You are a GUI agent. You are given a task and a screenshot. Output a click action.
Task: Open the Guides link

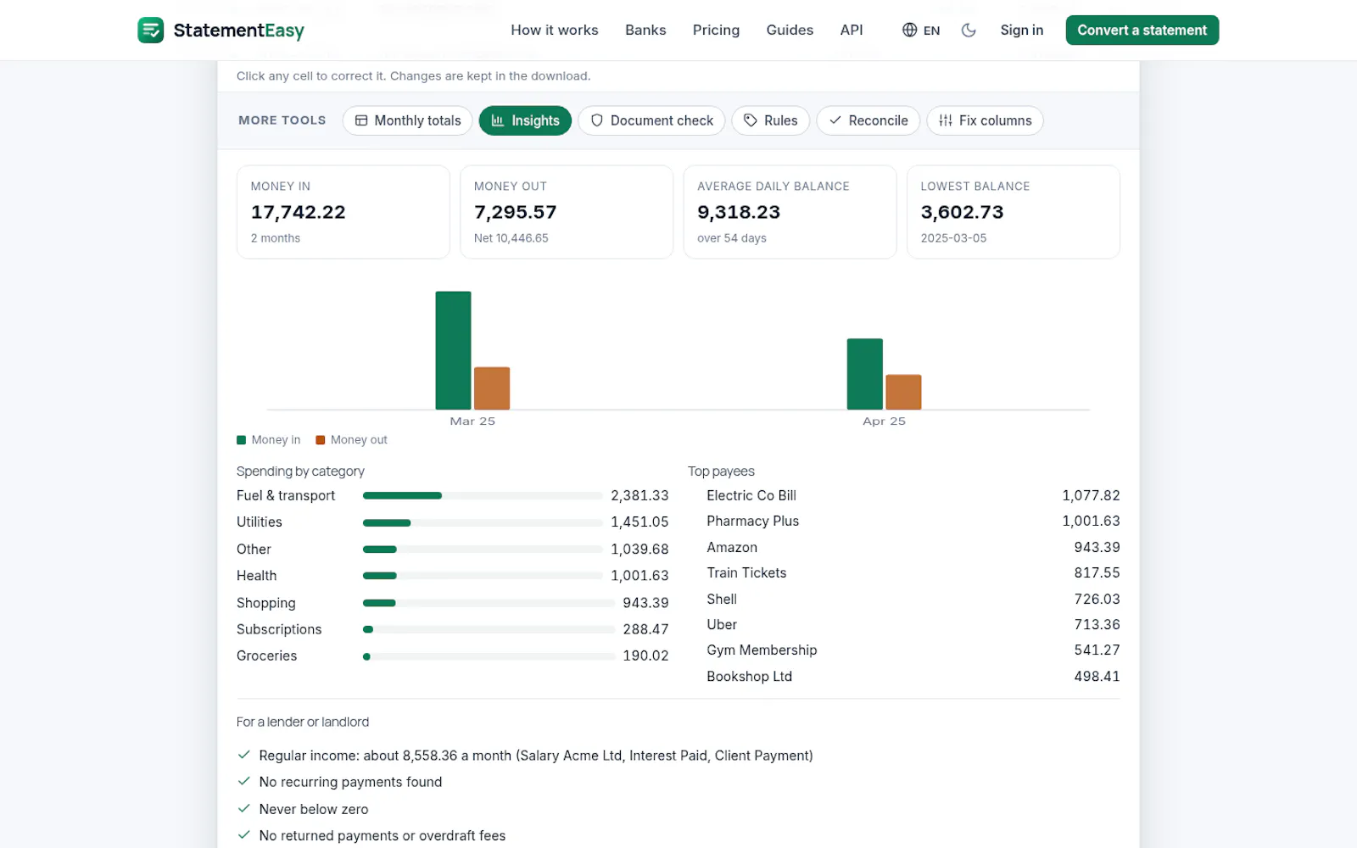(790, 30)
